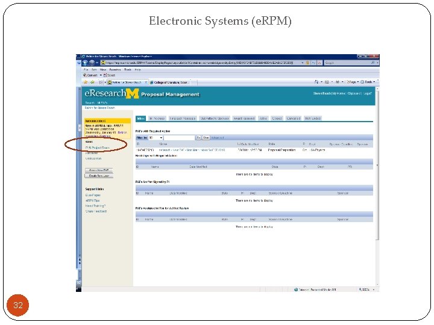The width and height of the screenshot is (434, 325).
Task: Click the Stop loading X button
Action: [x=319, y=63]
